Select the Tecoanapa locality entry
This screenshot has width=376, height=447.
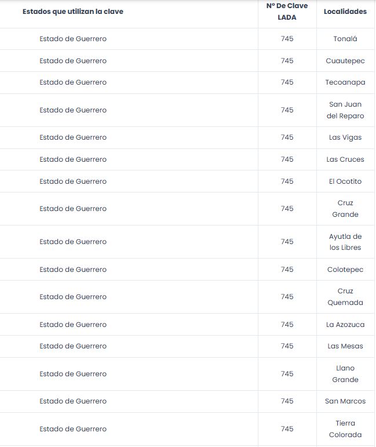(x=345, y=82)
